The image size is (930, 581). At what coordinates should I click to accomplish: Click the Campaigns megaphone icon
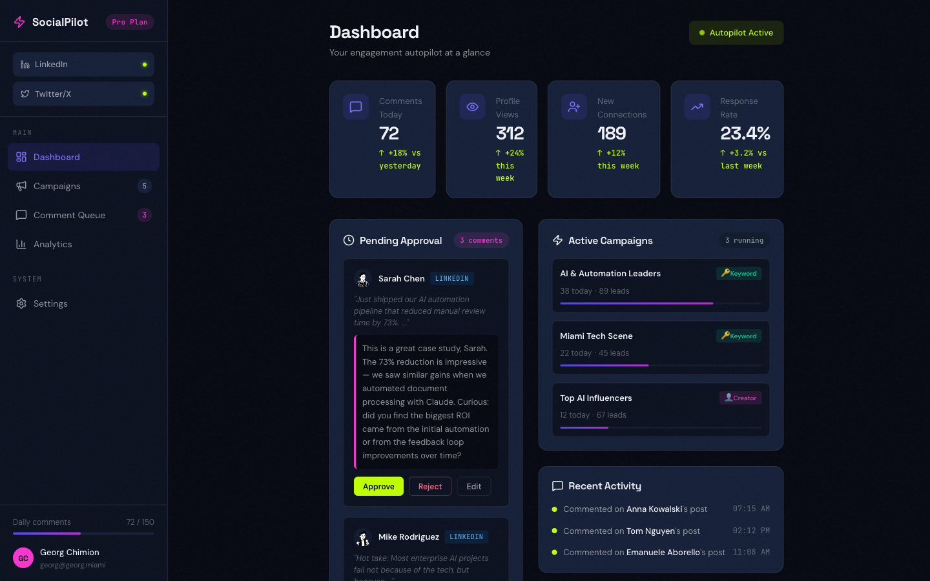(21, 186)
